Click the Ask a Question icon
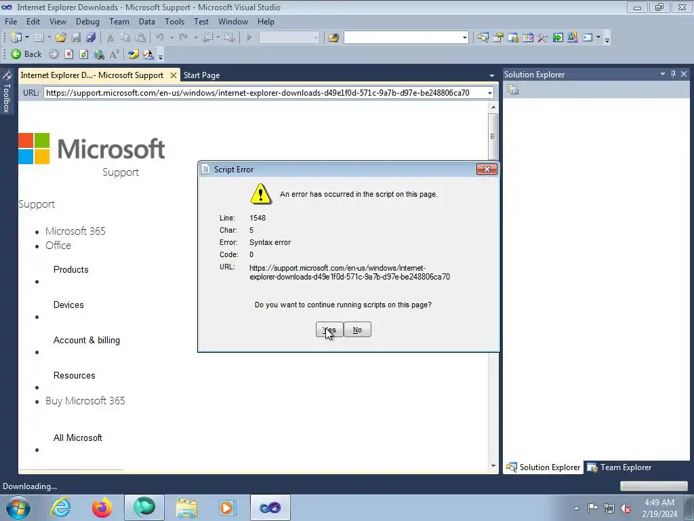The height and width of the screenshot is (521, 694). click(148, 54)
